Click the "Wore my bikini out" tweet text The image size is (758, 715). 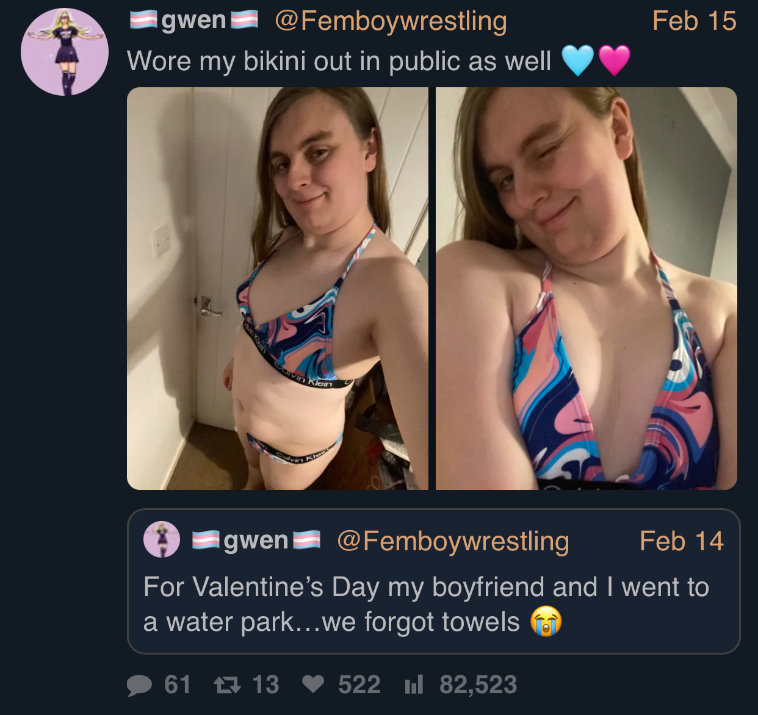[339, 61]
